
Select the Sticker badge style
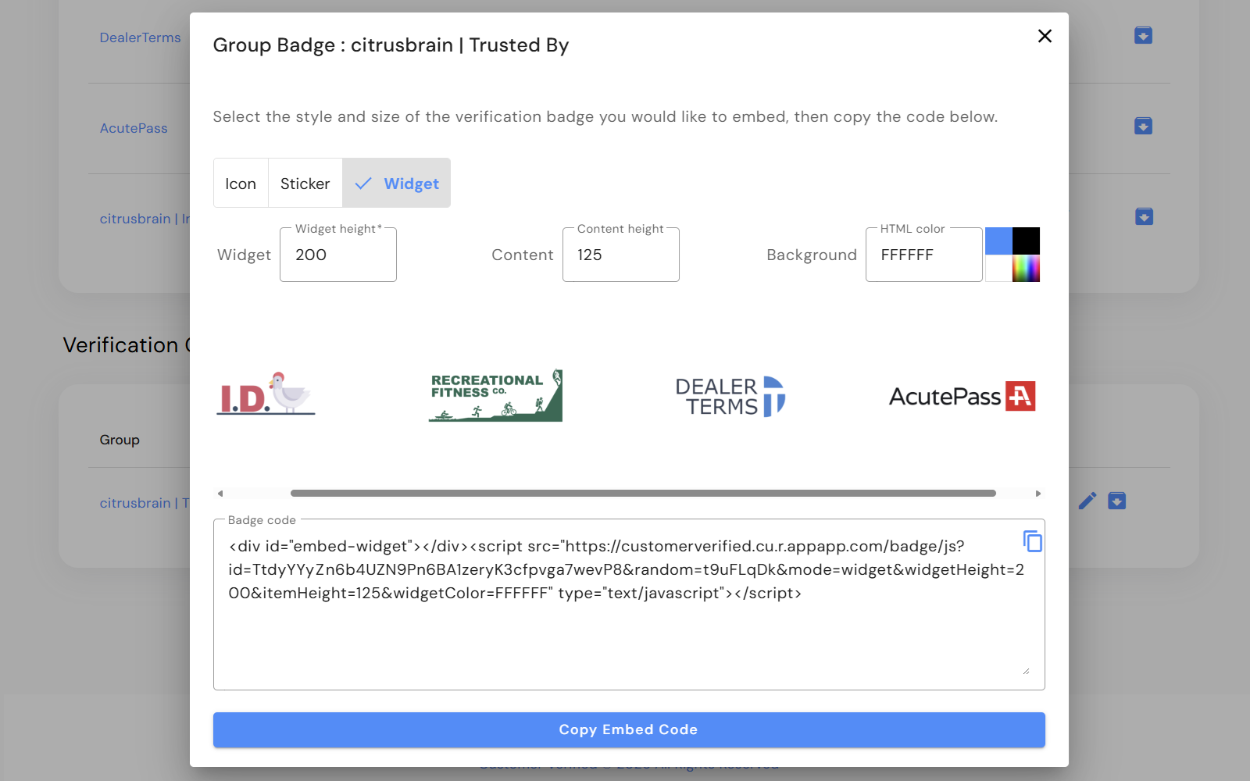pos(305,184)
